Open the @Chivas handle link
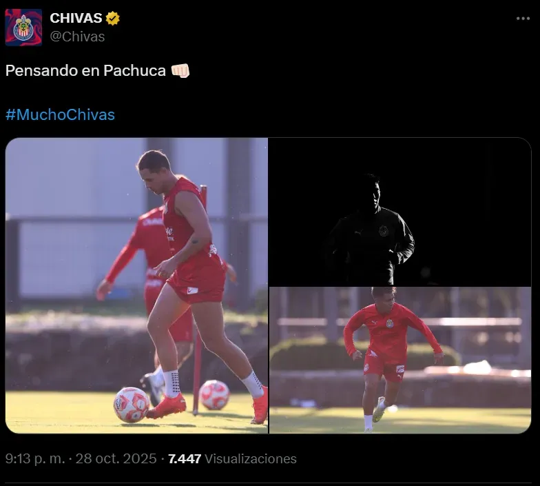The image size is (540, 486). click(77, 37)
